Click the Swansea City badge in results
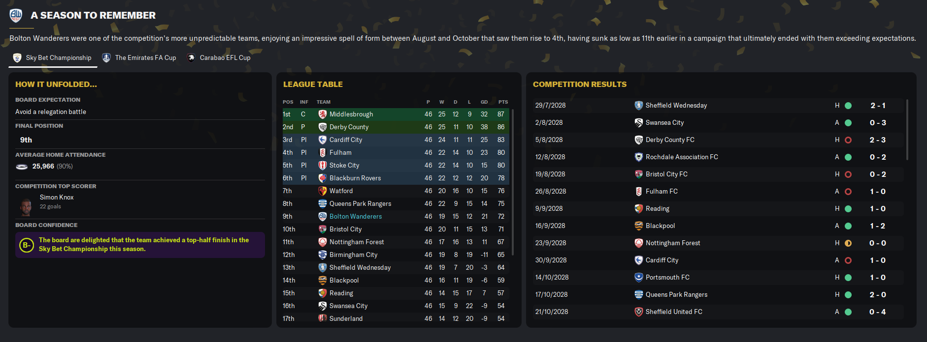The width and height of the screenshot is (927, 342). click(639, 122)
